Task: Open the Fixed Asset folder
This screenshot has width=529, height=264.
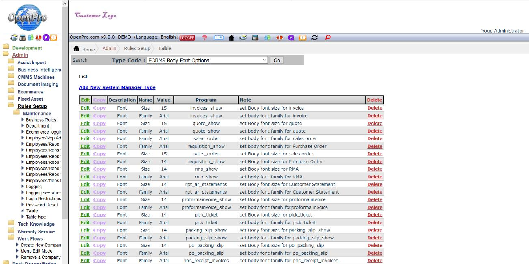Action: [30, 99]
